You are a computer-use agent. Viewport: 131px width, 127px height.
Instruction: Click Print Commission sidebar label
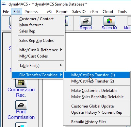pyautogui.click(x=21, y=114)
